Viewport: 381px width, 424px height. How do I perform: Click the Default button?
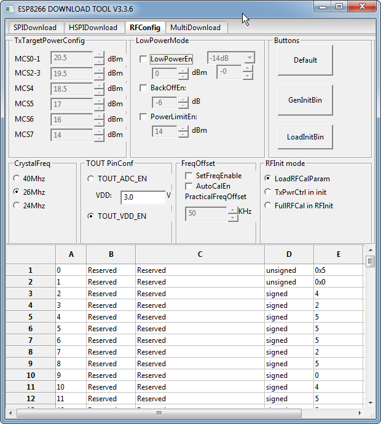305,60
